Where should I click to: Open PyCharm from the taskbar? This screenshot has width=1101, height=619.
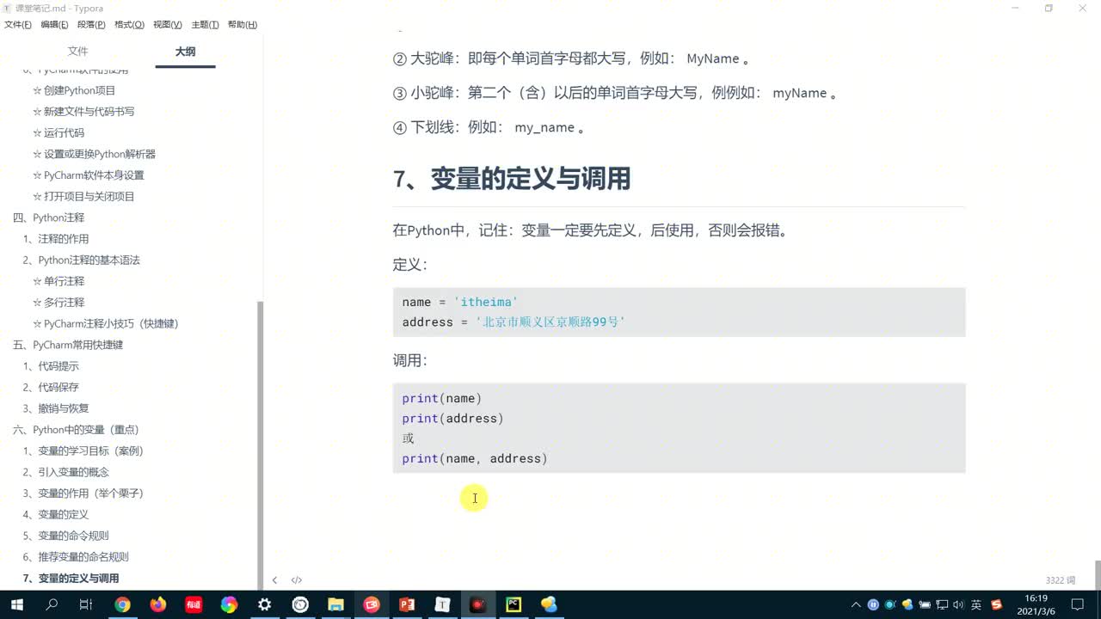[514, 604]
